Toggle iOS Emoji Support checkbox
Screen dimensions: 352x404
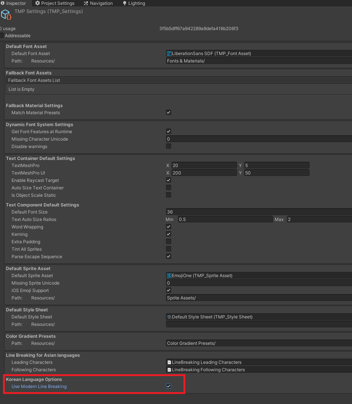click(x=169, y=291)
